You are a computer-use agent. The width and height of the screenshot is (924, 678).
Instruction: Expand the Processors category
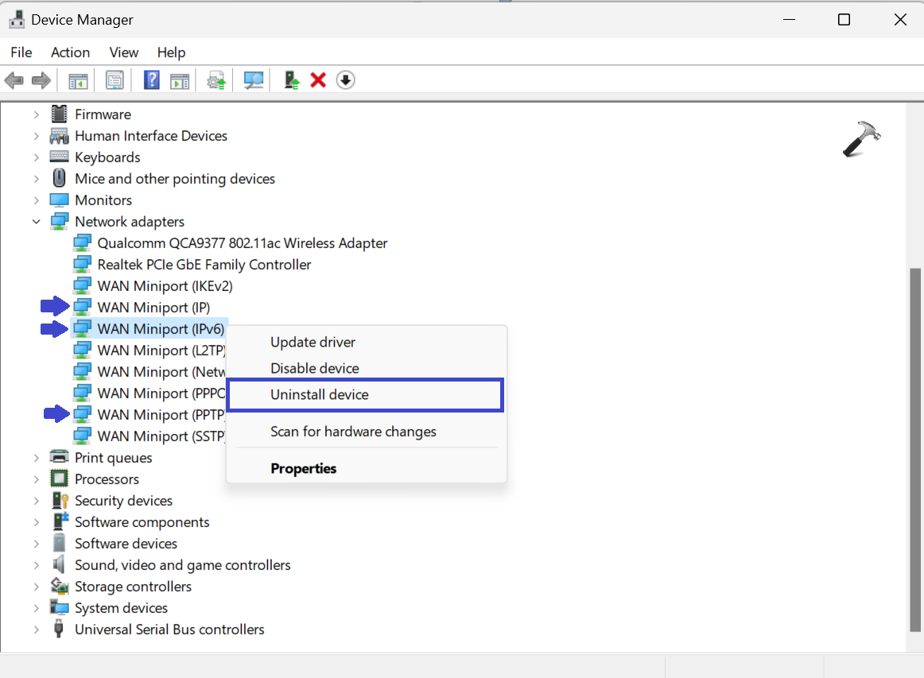coord(37,479)
